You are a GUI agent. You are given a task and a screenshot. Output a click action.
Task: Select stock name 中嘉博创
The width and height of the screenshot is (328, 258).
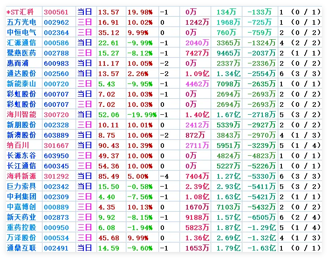[x=21, y=207]
